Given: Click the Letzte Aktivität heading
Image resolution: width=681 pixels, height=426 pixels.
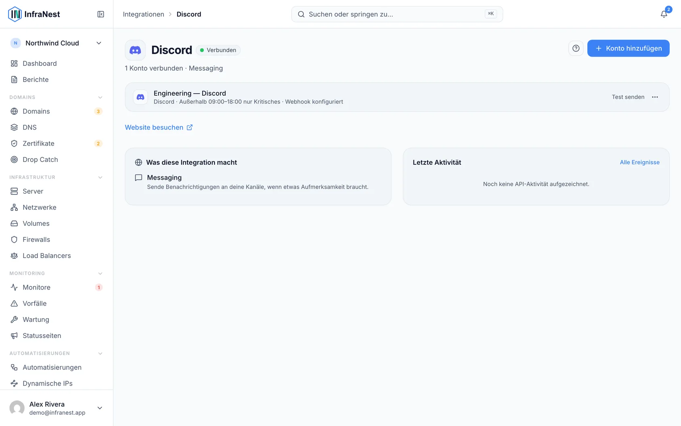Looking at the screenshot, I should click(437, 162).
